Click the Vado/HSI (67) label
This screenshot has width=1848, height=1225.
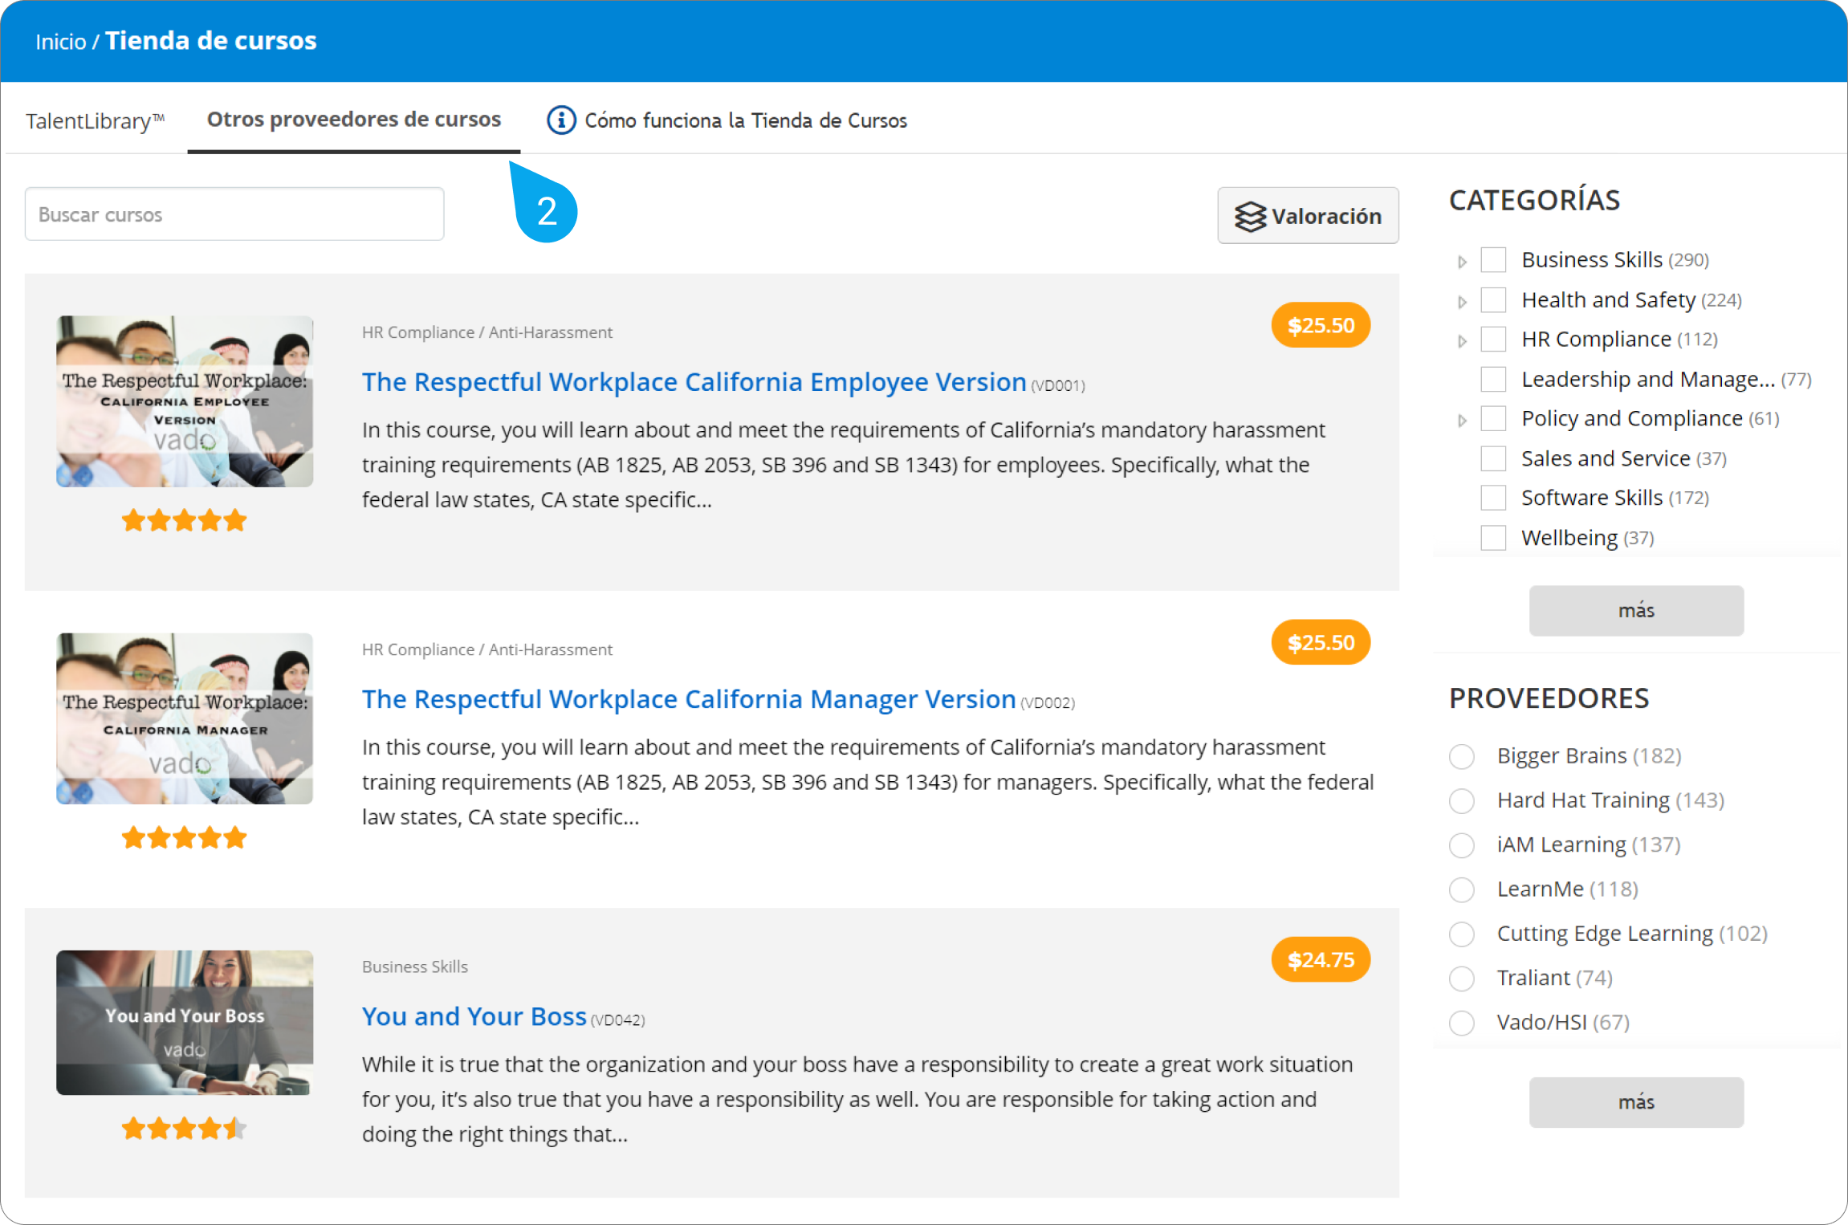1563,1023
